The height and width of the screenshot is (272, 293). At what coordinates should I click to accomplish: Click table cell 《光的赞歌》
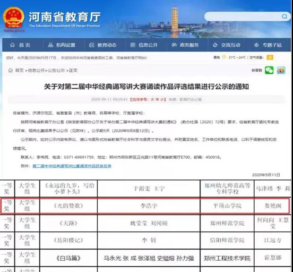(x=69, y=206)
